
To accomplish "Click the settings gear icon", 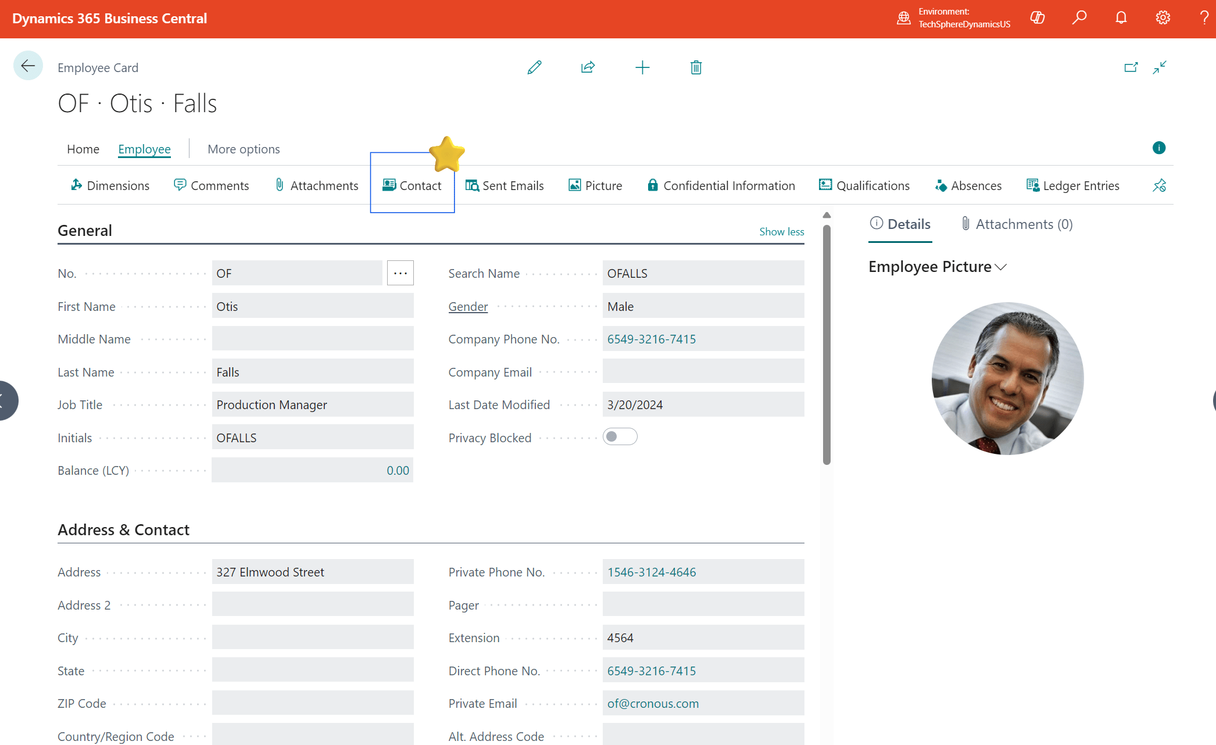I will coord(1163,18).
